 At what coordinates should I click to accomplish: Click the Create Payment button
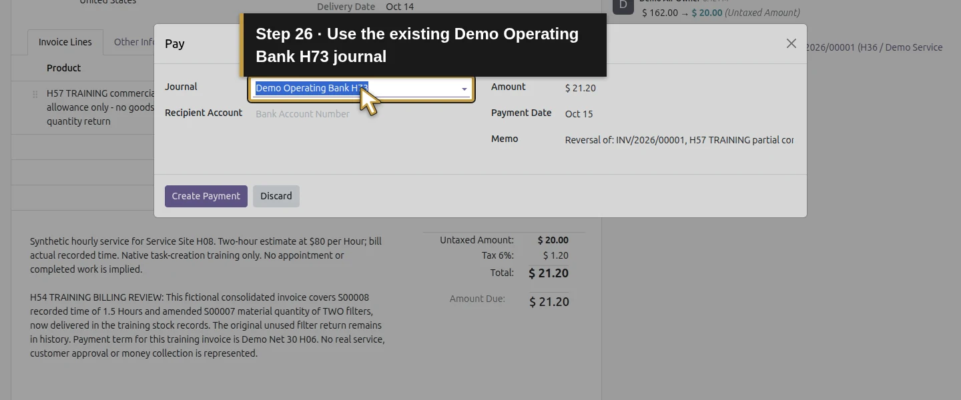click(x=206, y=196)
